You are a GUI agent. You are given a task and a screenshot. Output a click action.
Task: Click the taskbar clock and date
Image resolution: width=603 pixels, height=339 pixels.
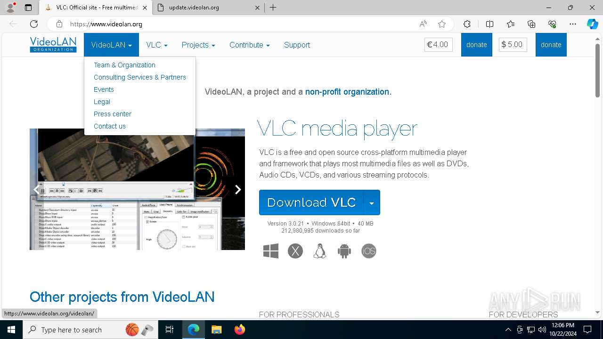pyautogui.click(x=563, y=330)
